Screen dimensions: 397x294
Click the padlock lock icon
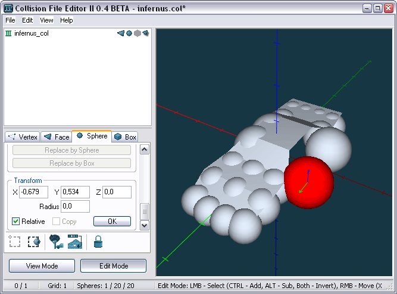coord(98,242)
